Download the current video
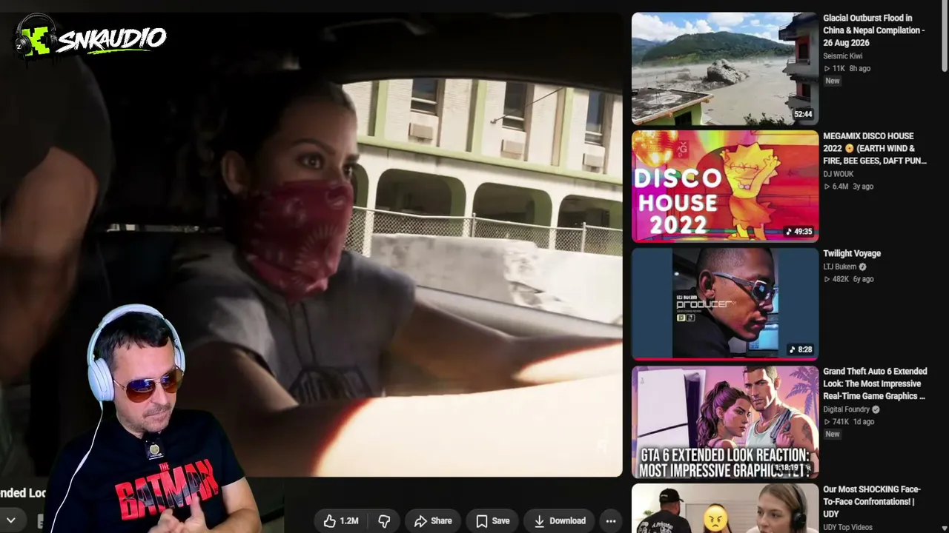949x533 pixels. tap(560, 521)
